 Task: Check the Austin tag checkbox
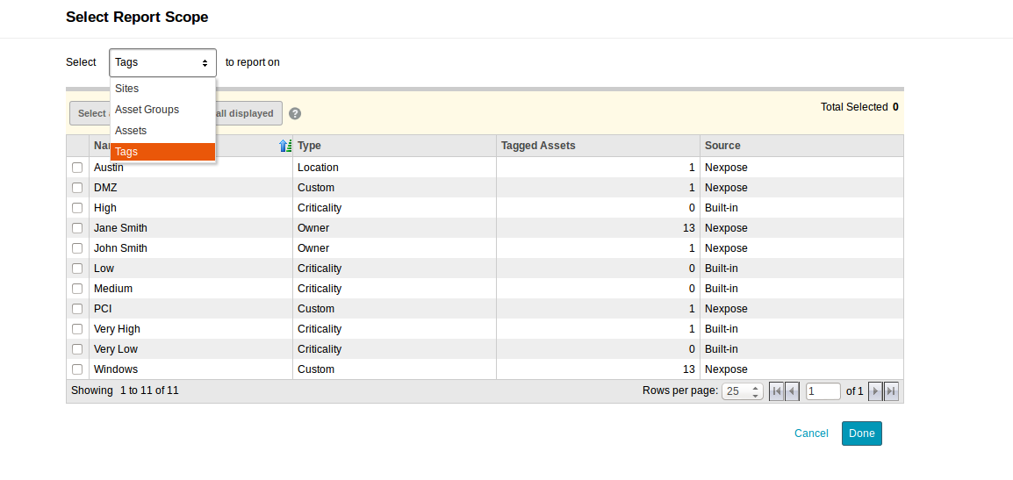[77, 168]
